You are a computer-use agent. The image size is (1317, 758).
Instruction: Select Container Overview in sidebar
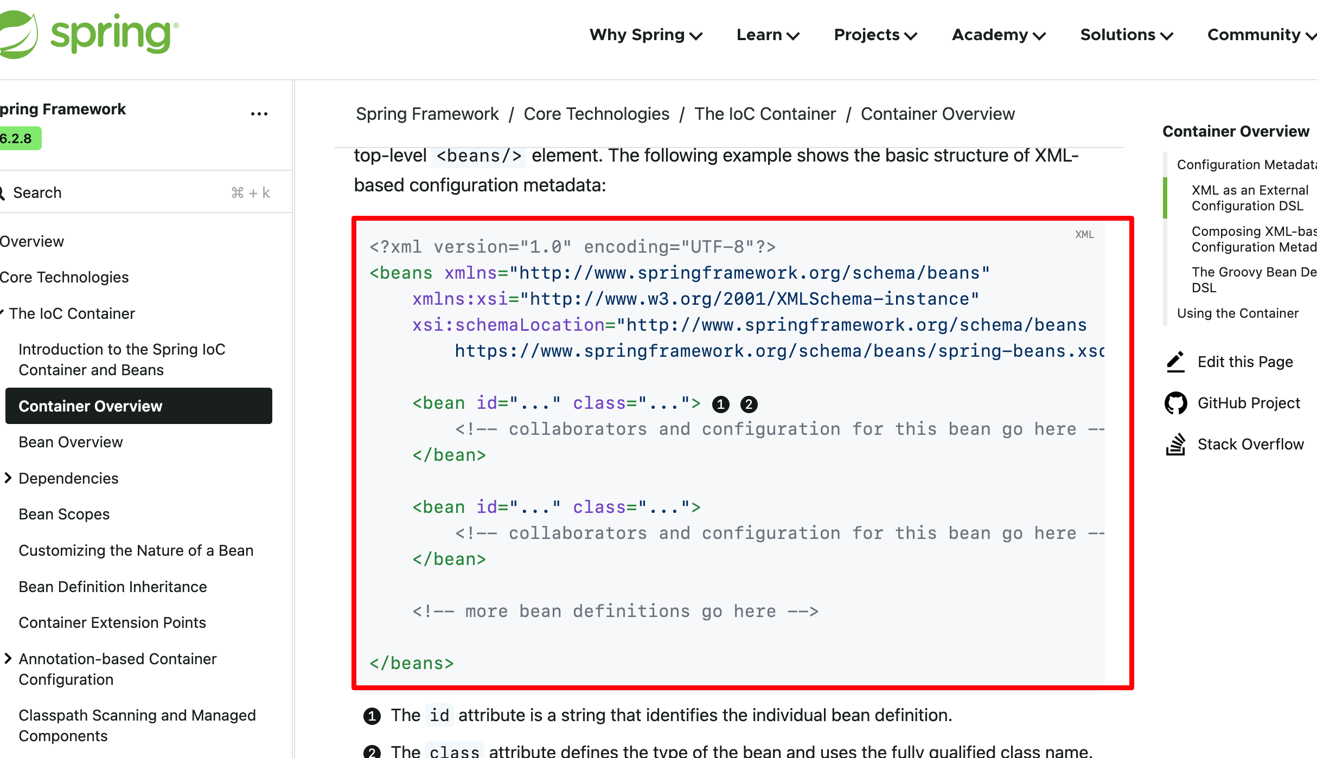[x=139, y=406]
